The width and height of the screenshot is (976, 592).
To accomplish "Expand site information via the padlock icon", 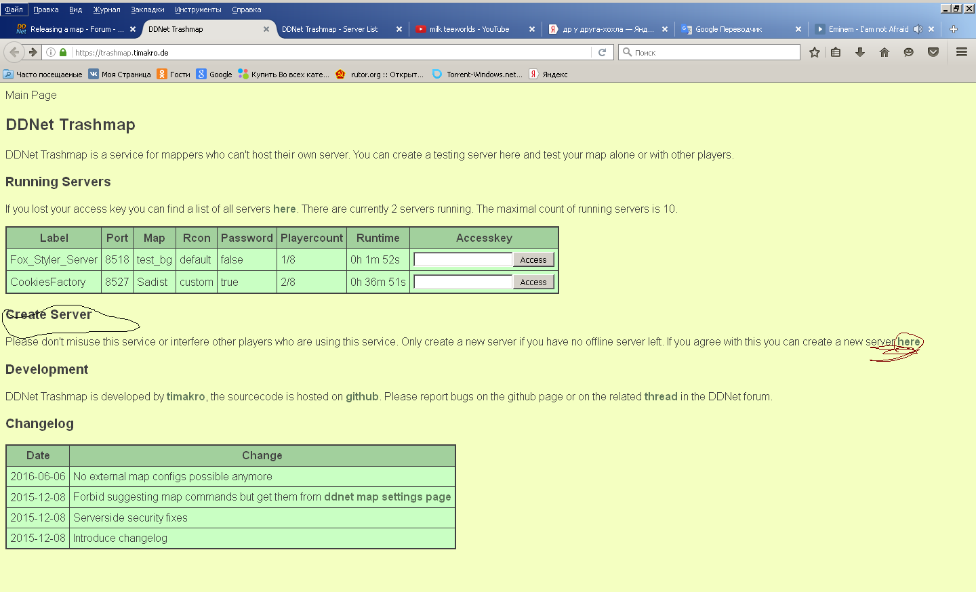I will coord(62,51).
